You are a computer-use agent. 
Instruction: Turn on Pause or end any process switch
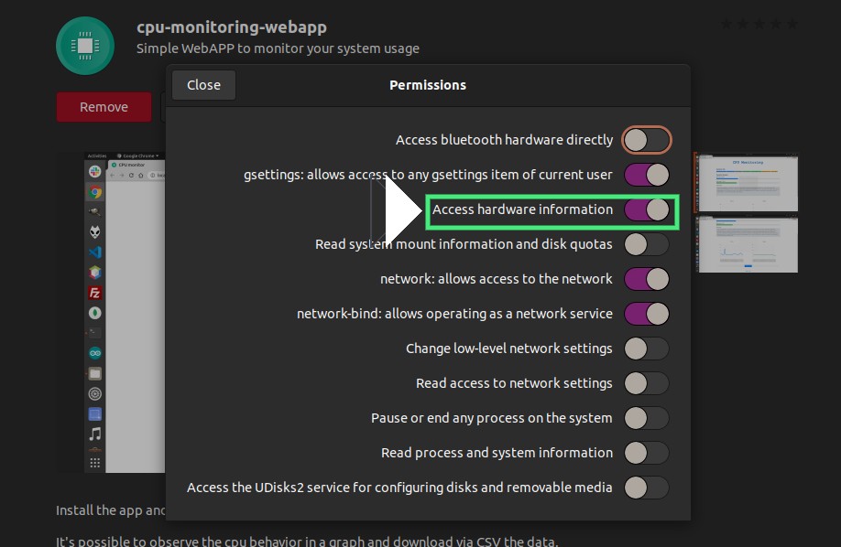(x=646, y=418)
